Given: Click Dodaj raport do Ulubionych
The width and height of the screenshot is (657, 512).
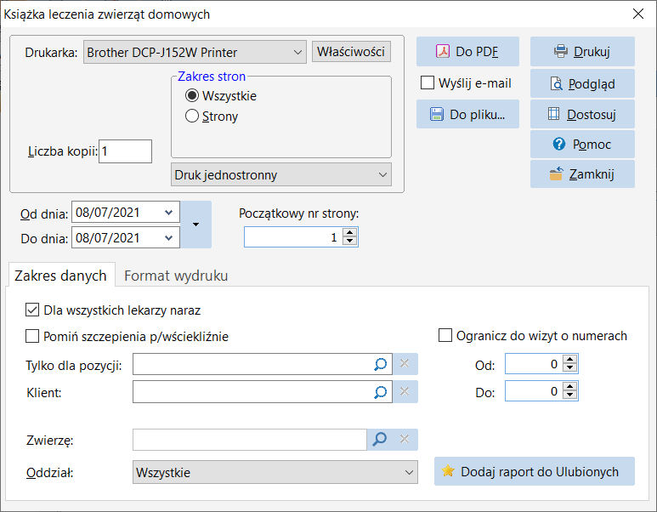Looking at the screenshot, I should tap(535, 471).
